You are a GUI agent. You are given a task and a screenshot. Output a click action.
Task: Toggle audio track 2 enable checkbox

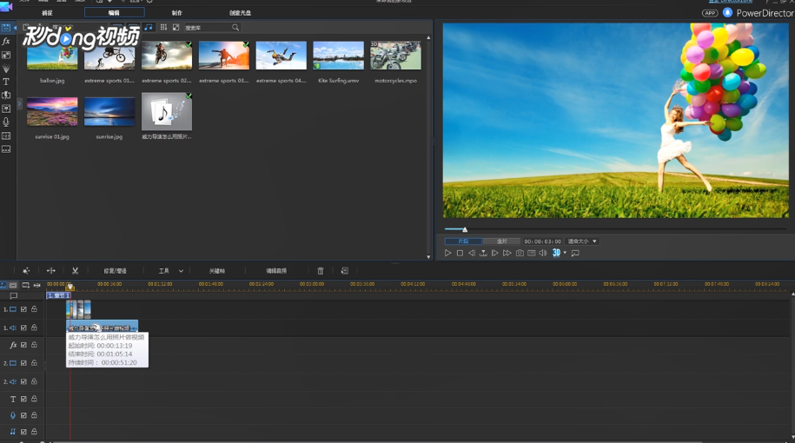pos(23,381)
